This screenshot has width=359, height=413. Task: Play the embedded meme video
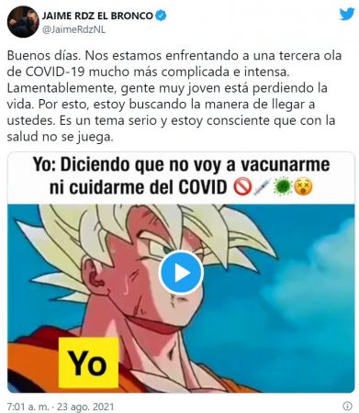[x=181, y=273]
